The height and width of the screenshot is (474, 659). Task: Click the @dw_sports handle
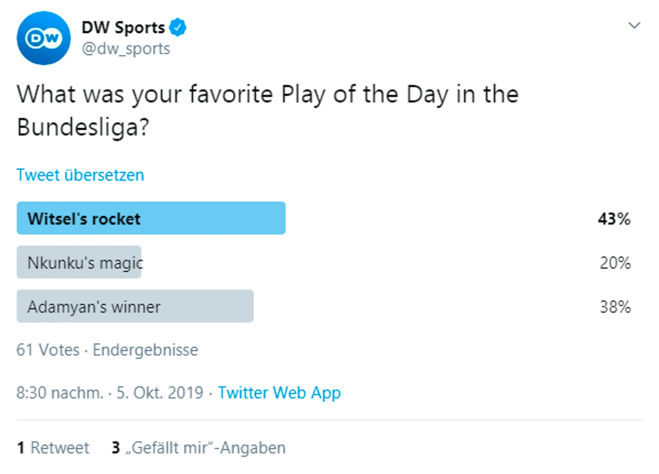coord(125,49)
